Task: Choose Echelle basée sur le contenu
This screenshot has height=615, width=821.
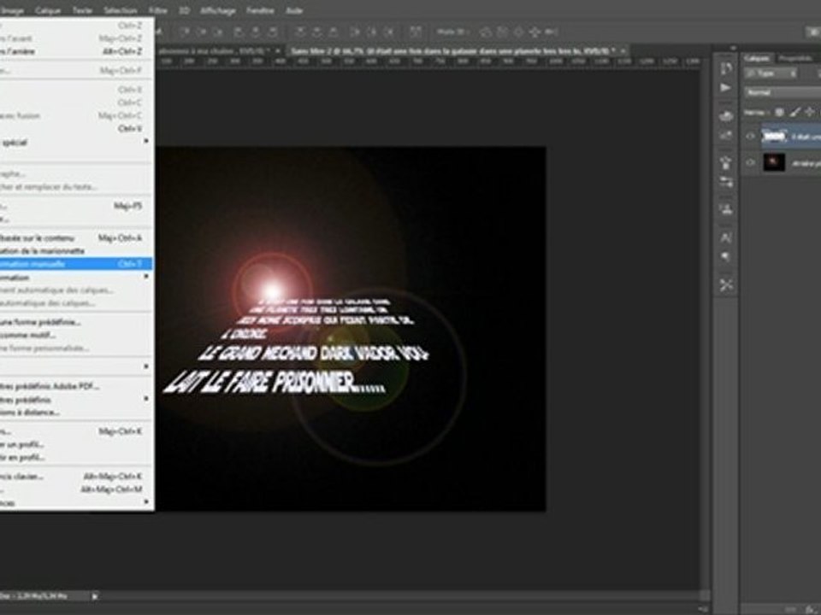Action: click(x=76, y=238)
